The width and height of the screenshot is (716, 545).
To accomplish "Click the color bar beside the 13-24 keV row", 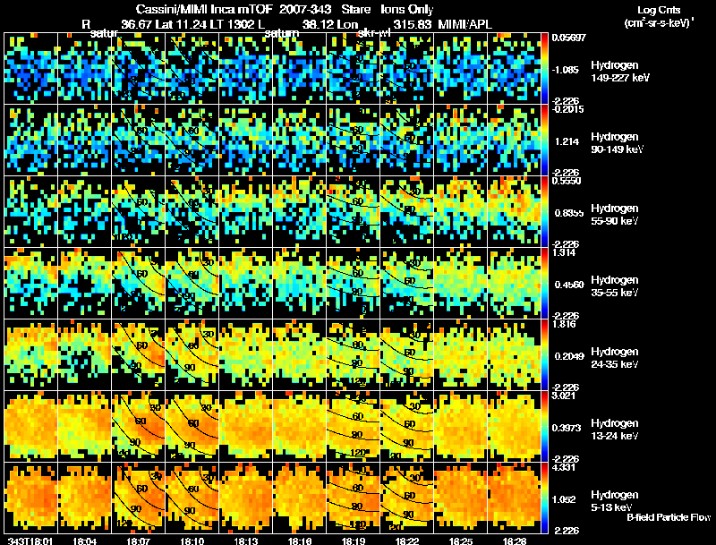I will point(544,427).
